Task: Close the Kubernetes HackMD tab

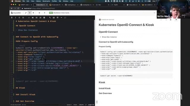Action: coord(47,5)
